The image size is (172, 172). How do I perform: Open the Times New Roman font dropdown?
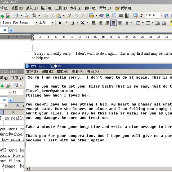pos(36,23)
